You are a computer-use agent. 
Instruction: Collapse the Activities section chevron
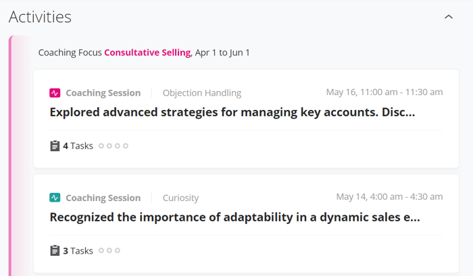(x=449, y=17)
